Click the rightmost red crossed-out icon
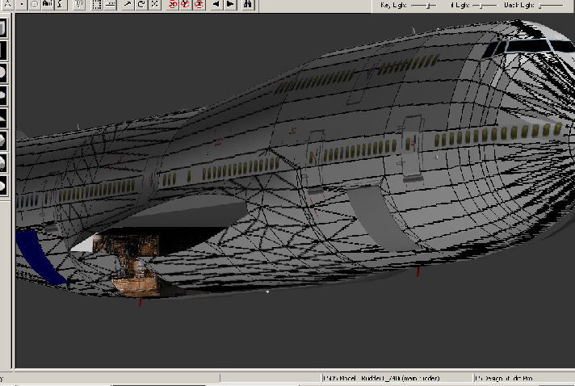 pyautogui.click(x=199, y=4)
